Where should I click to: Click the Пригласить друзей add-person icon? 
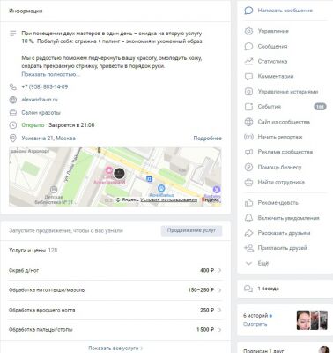[x=248, y=248]
